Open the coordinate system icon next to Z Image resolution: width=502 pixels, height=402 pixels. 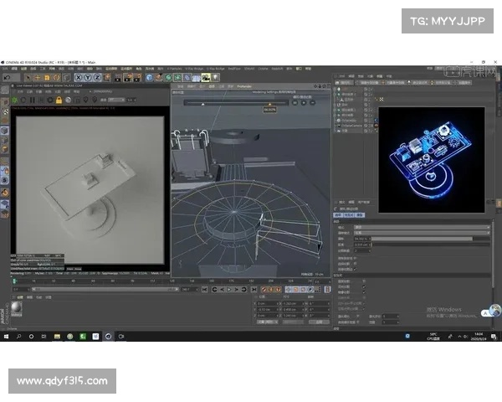tap(107, 78)
